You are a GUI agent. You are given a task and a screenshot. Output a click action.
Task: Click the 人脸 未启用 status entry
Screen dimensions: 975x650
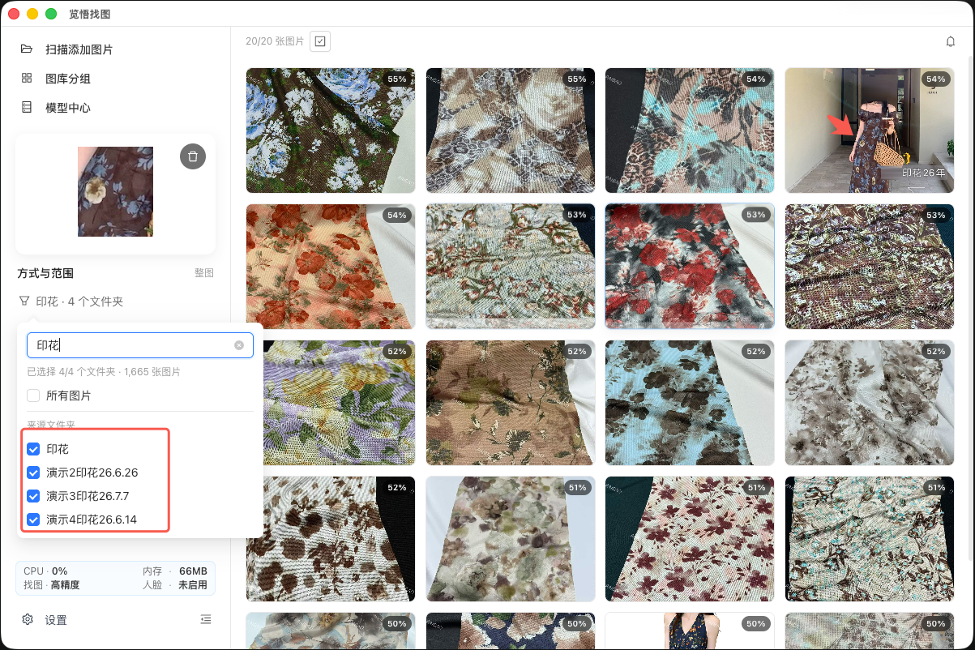point(175,584)
